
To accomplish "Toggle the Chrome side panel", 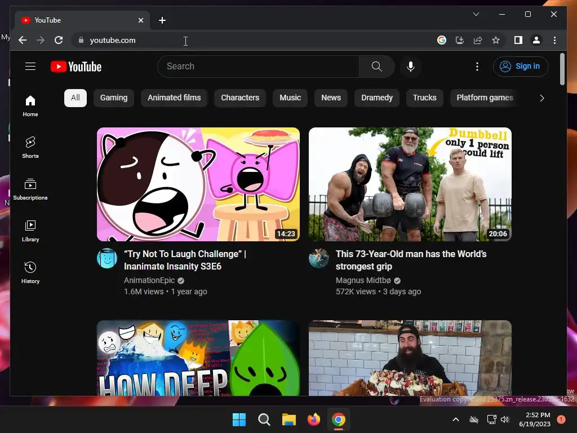I will 518,40.
